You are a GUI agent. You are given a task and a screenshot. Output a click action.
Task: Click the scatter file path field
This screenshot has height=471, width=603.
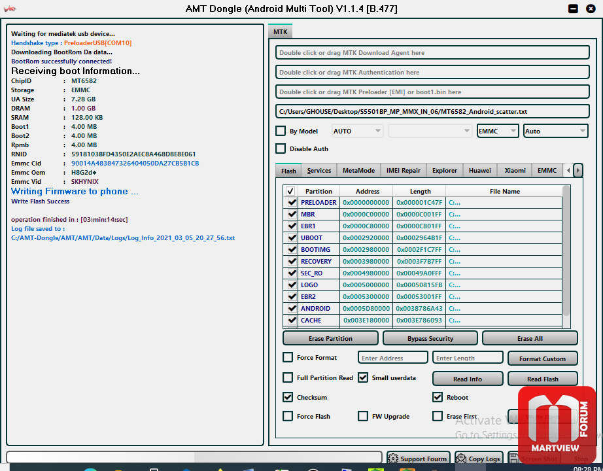(432, 112)
